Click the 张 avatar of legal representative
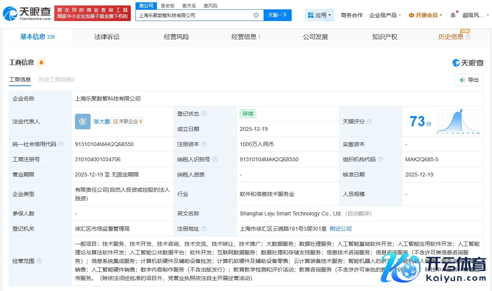Image resolution: width=492 pixels, height=291 pixels. (x=83, y=122)
